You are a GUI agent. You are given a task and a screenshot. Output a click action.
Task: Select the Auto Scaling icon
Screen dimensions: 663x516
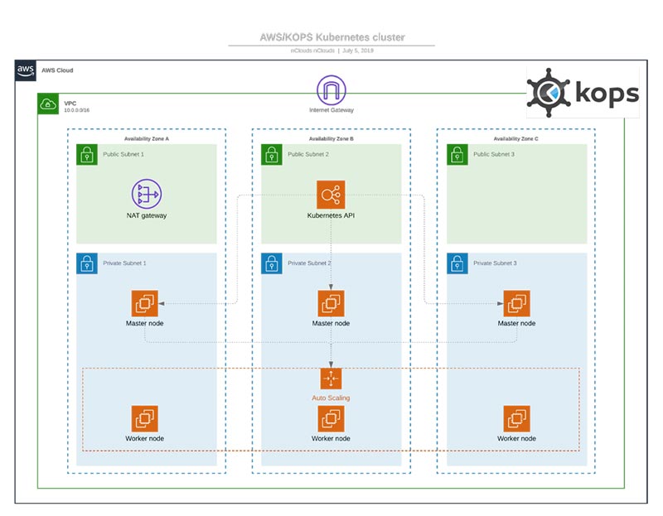(x=331, y=379)
